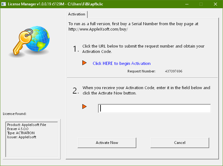Click the http://www.AppleXsoft.com/buy/ URL text

(x=98, y=29)
